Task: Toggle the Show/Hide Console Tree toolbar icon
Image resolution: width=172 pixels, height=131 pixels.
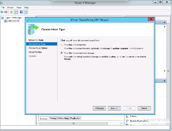Action: pyautogui.click(x=16, y=12)
